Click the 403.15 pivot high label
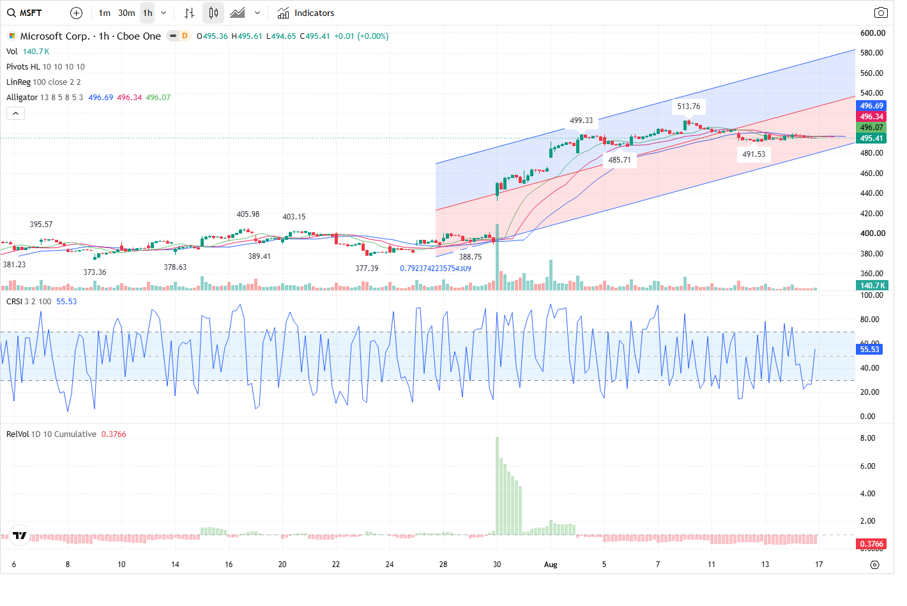Viewport: 907px width, 606px height. 294,217
